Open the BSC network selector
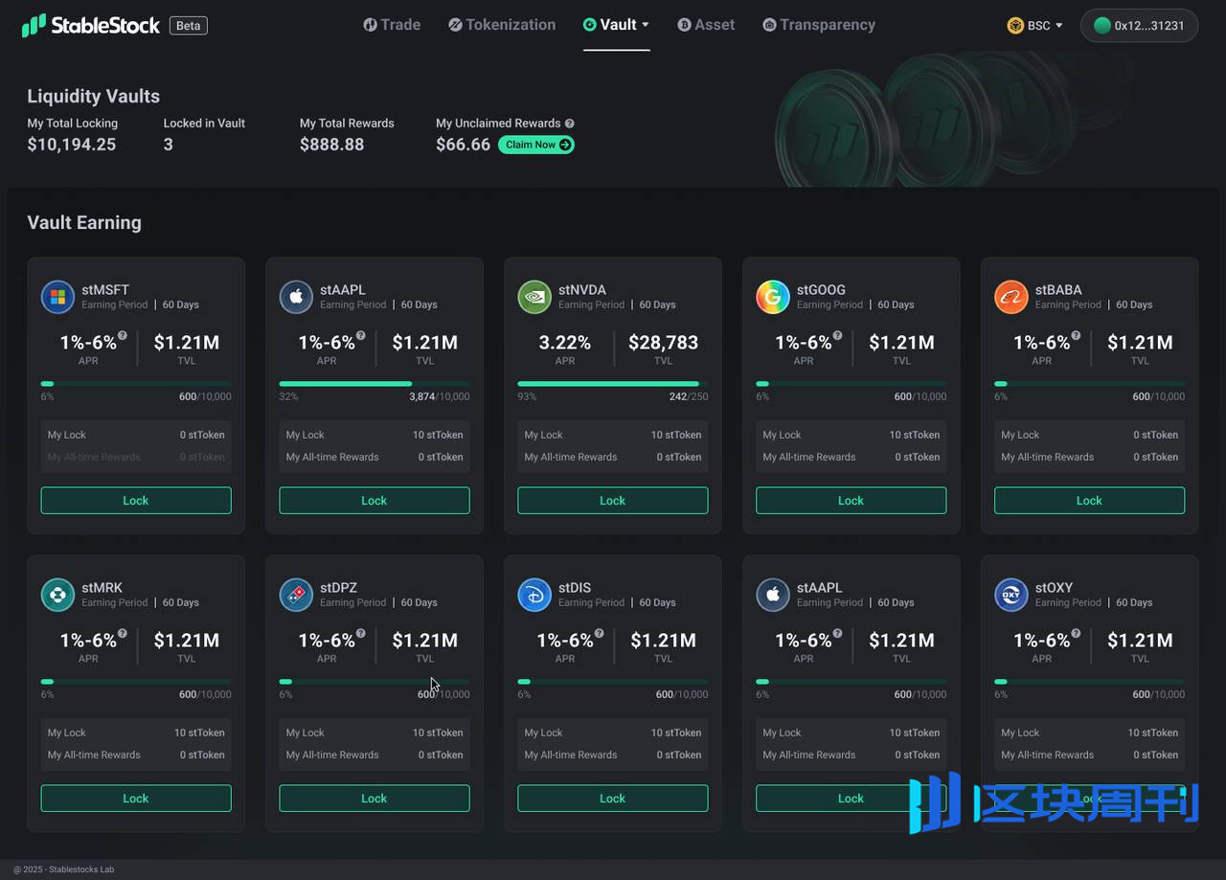The height and width of the screenshot is (880, 1226). point(1034,26)
